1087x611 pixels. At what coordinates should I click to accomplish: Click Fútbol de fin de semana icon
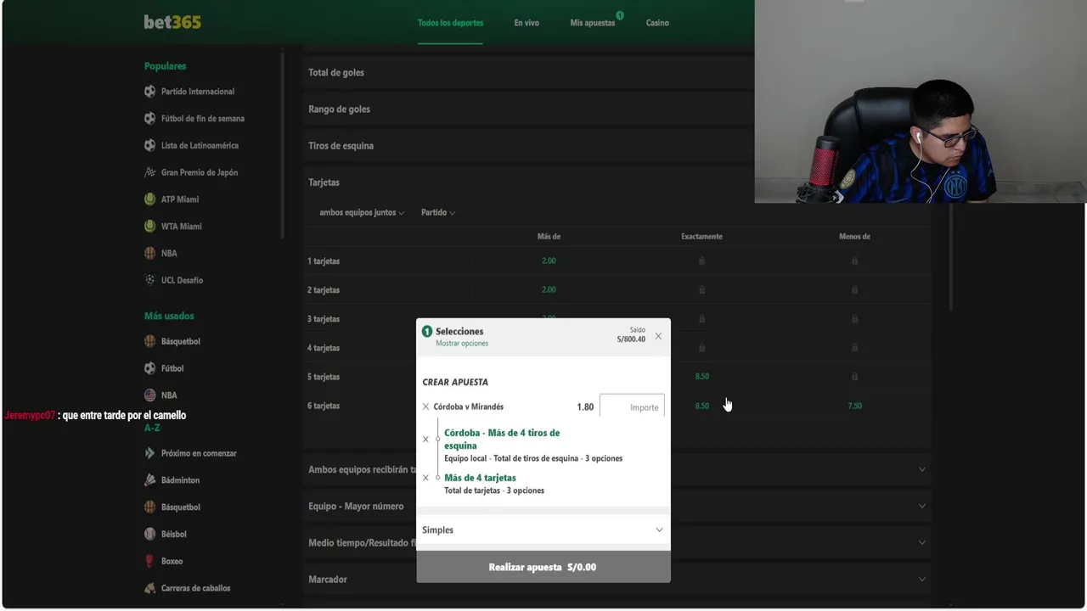150,119
